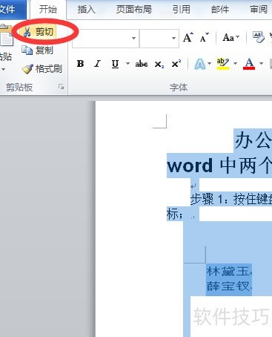Open the highlight color dropdown arrow

pyautogui.click(x=235, y=64)
